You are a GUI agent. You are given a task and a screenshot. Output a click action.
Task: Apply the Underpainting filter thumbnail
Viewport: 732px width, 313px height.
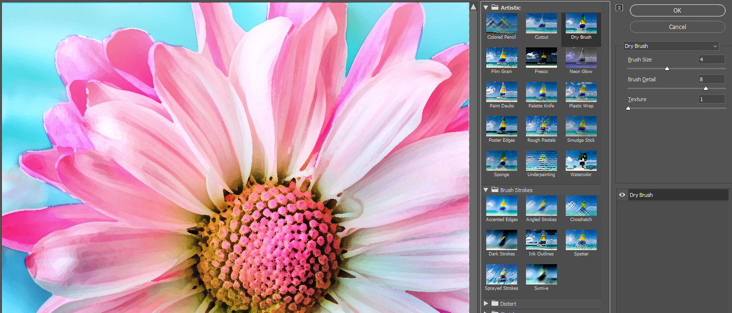541,161
